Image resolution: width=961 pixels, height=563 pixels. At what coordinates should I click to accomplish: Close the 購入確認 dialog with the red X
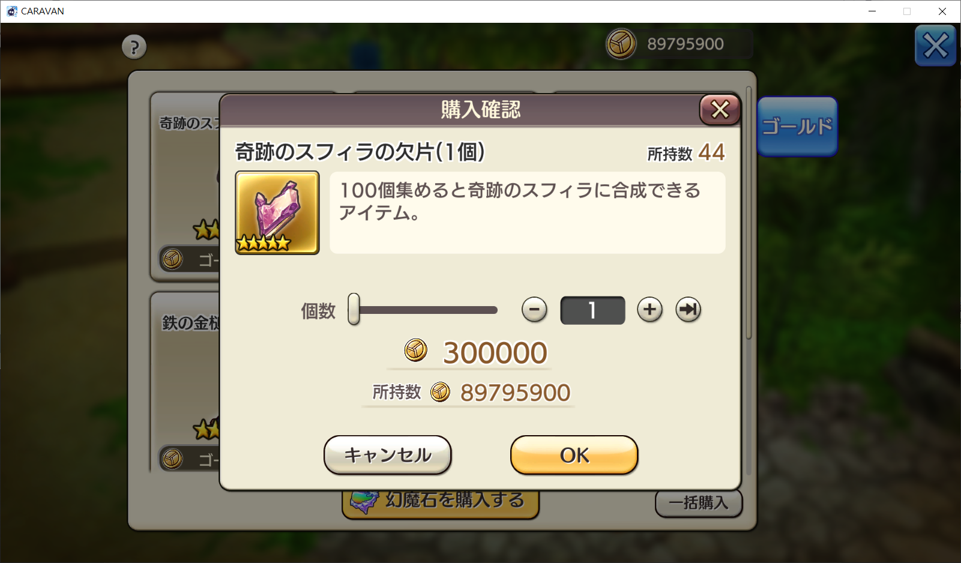tap(720, 110)
